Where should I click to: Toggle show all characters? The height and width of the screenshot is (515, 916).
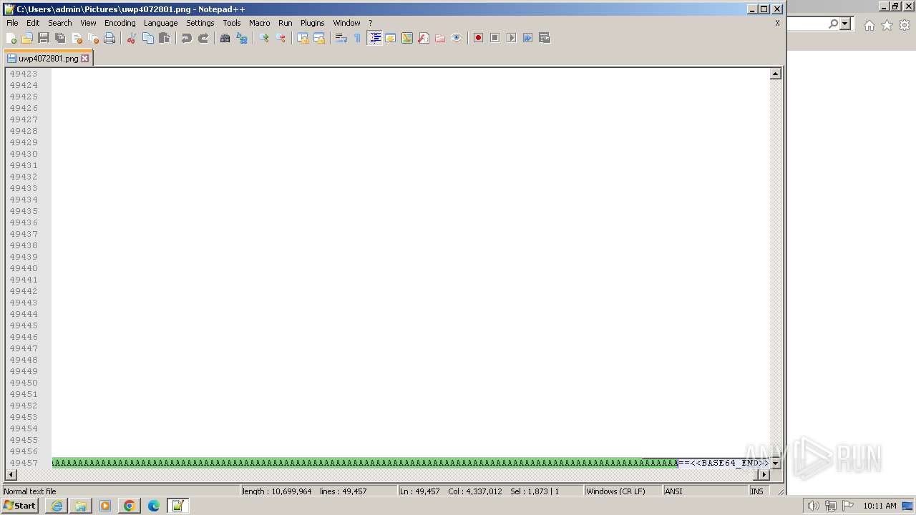click(358, 38)
